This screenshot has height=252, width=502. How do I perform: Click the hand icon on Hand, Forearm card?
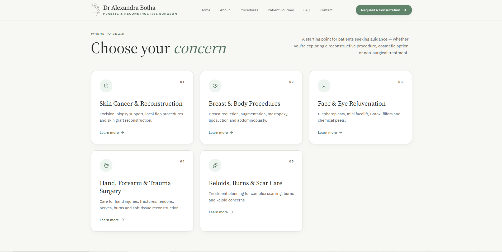click(106, 165)
